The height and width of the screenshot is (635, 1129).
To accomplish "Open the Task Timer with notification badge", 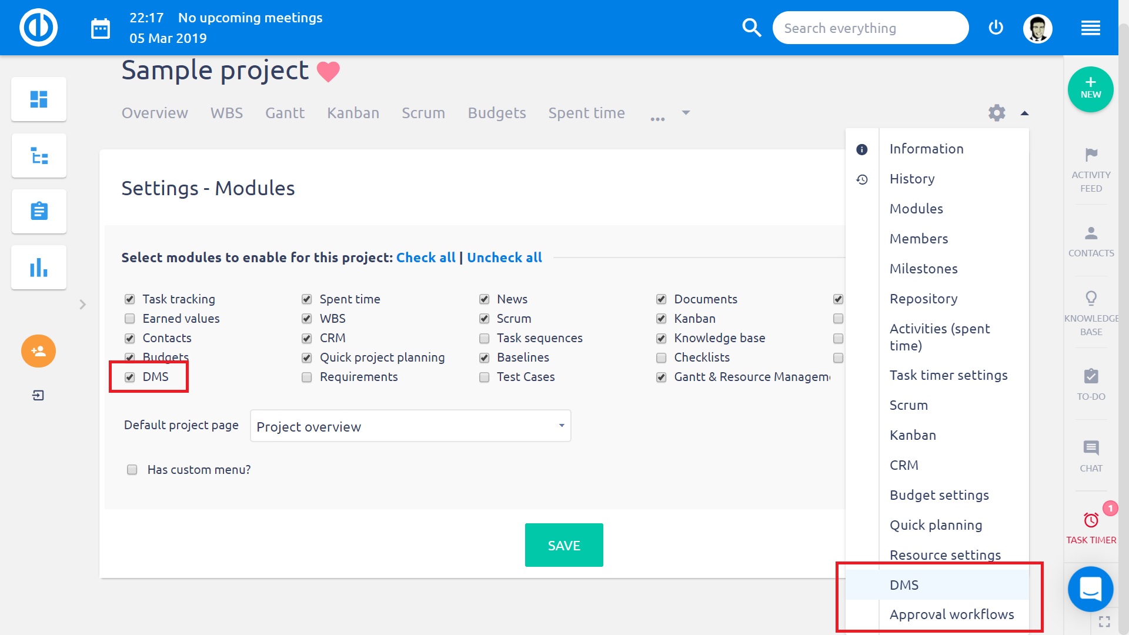I will tap(1091, 523).
